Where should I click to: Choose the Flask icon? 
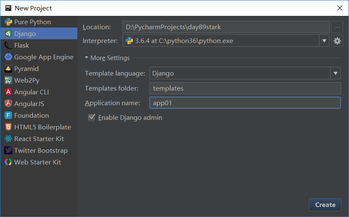click(8, 45)
